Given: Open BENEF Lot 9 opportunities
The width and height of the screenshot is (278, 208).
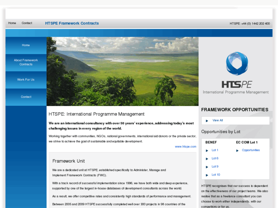Looking at the screenshot, I should pos(215,166).
